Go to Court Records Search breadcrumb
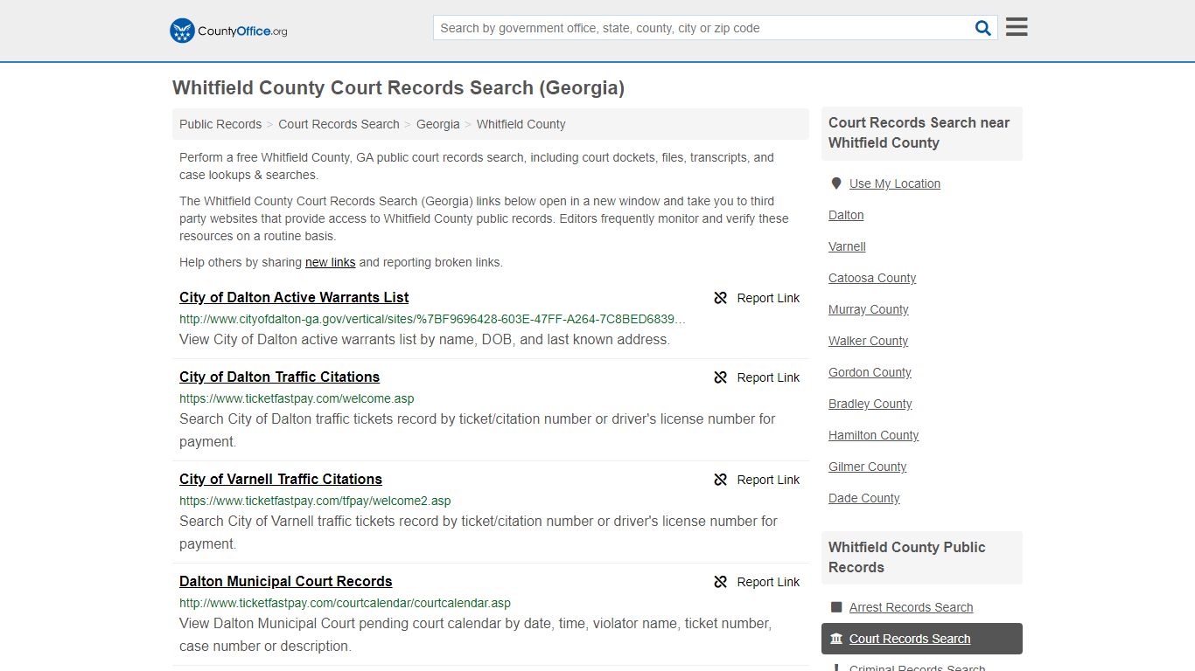Image resolution: width=1195 pixels, height=671 pixels. click(x=339, y=124)
